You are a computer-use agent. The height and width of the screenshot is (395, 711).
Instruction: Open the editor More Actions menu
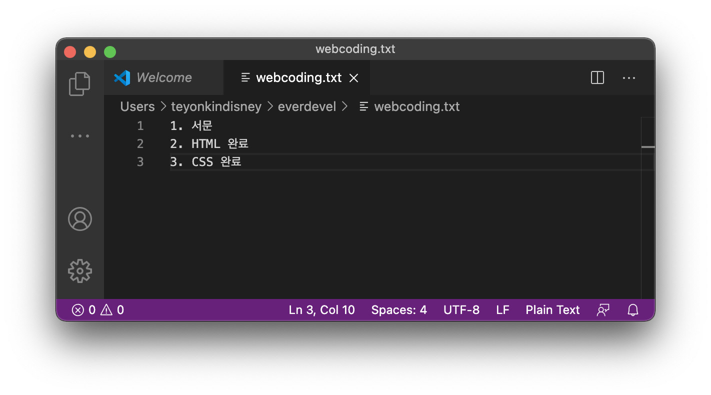pyautogui.click(x=629, y=78)
